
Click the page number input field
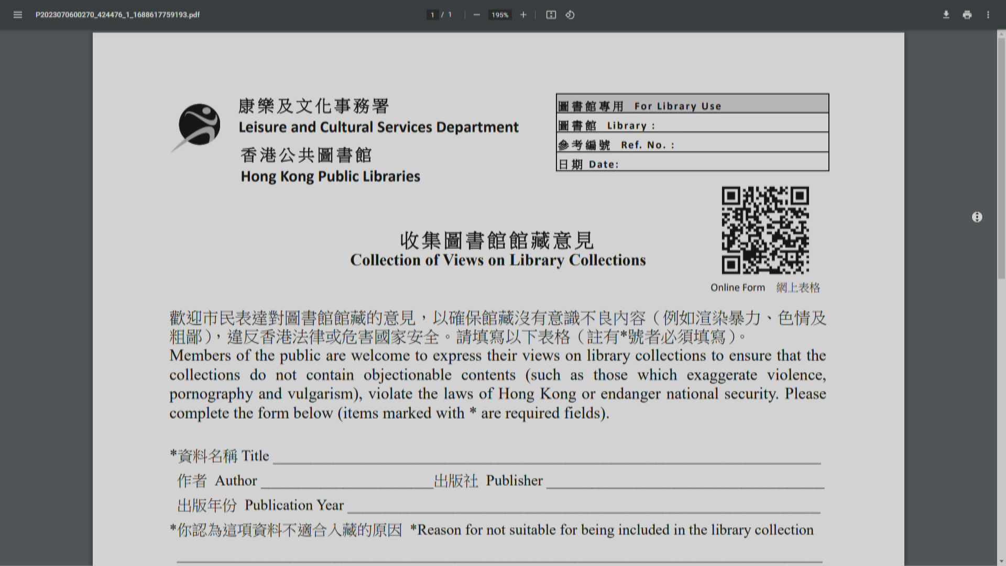tap(432, 15)
